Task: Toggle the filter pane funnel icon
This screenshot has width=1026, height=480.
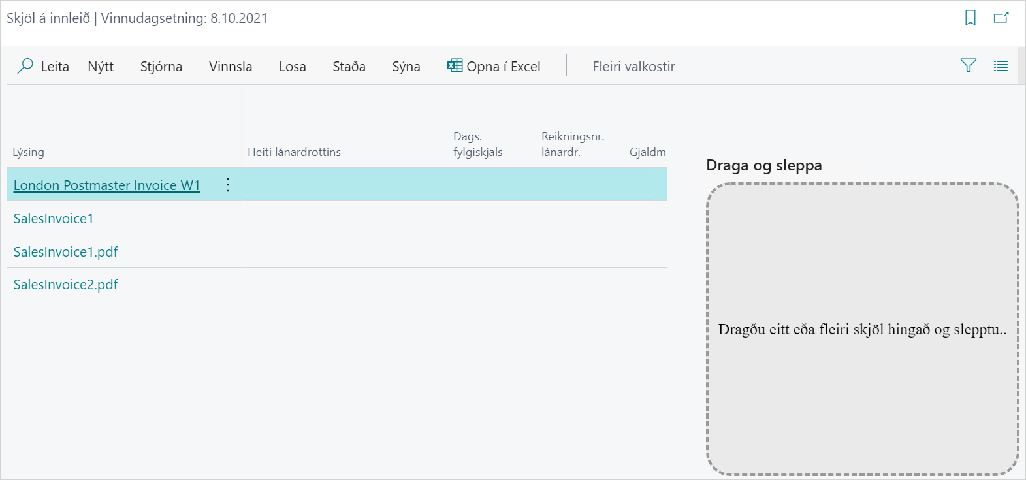Action: click(x=969, y=66)
